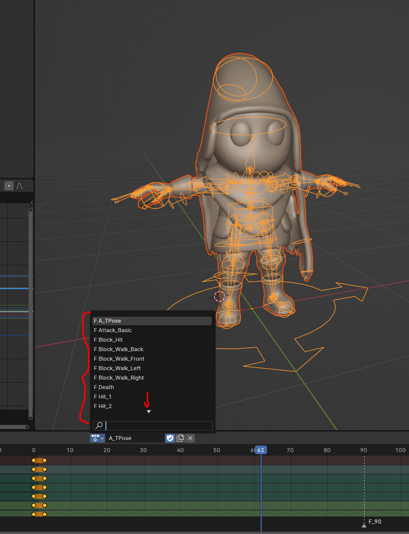Click the magnifier search icon

click(99, 426)
